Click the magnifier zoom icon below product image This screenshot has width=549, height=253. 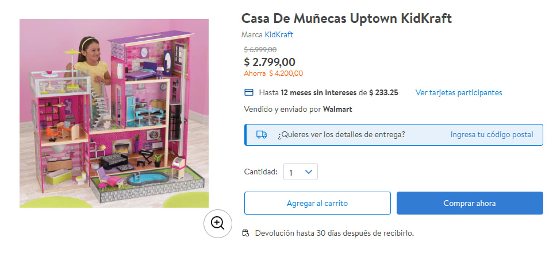tap(218, 224)
